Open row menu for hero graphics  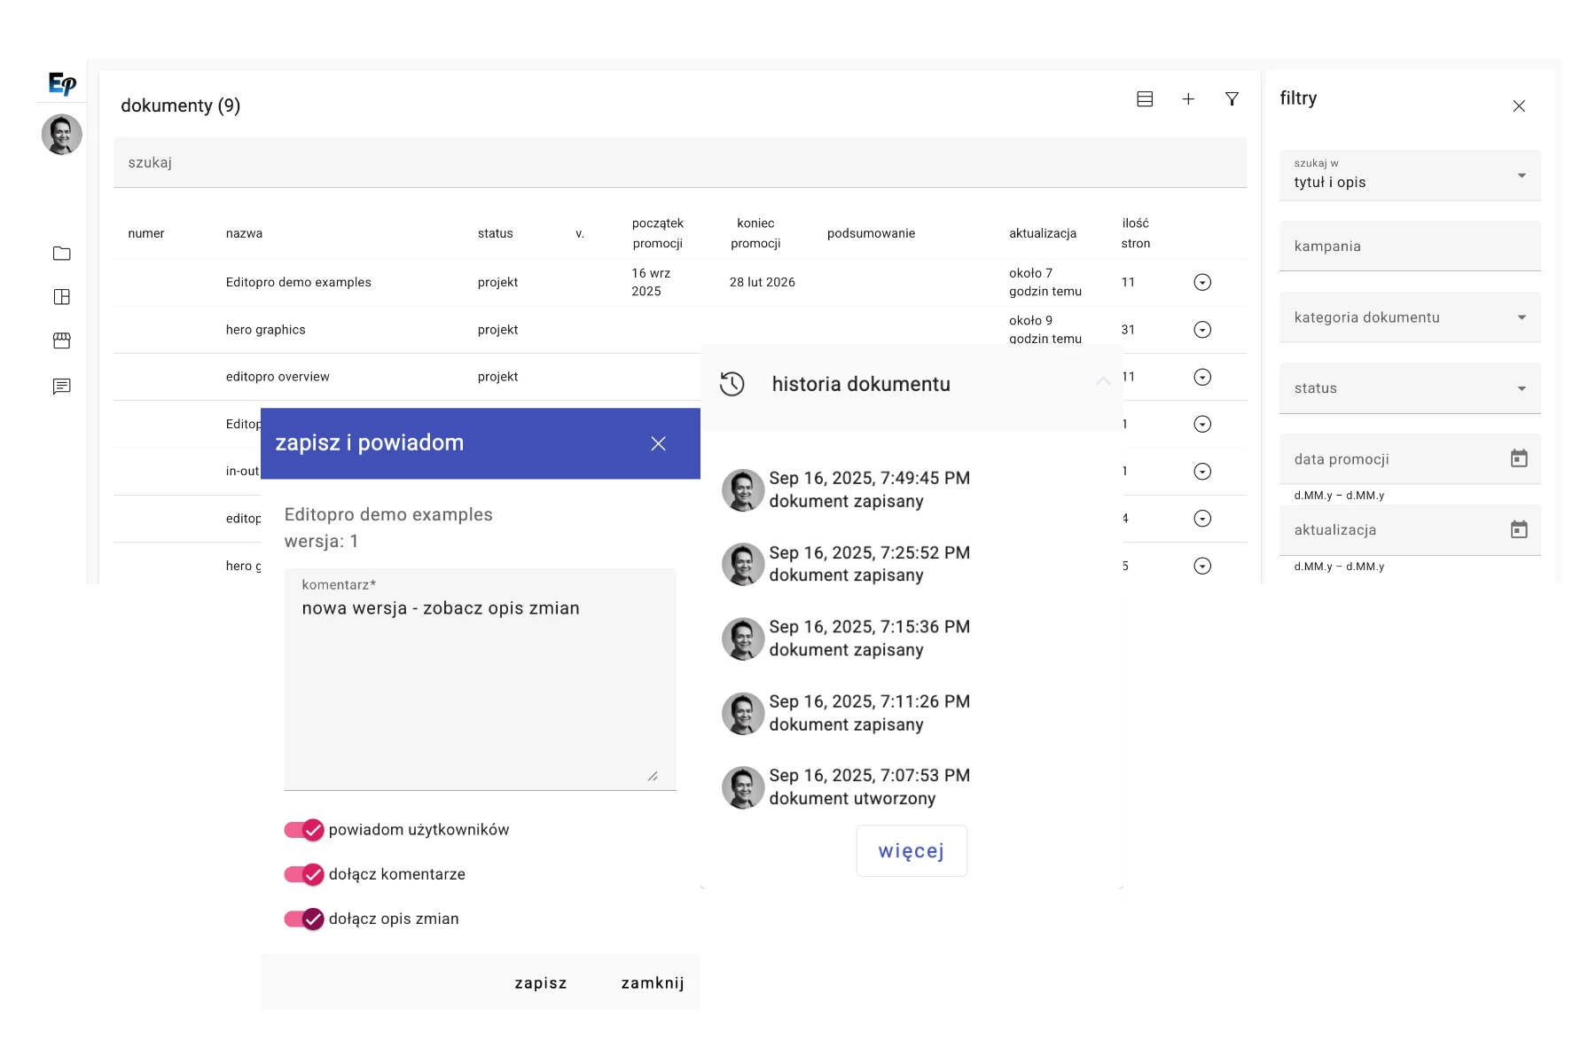1202,330
